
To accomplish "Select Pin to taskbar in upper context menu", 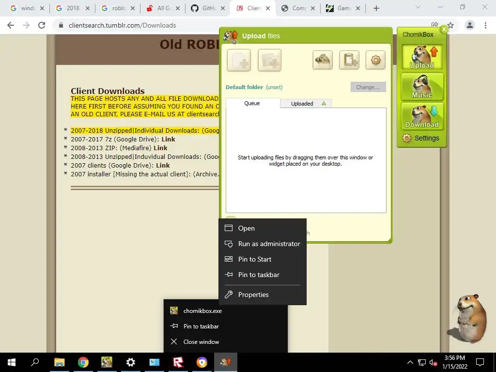I will coord(263,275).
